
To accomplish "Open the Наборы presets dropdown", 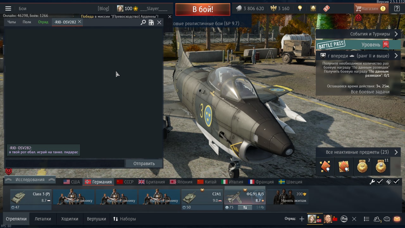I will [x=124, y=219].
